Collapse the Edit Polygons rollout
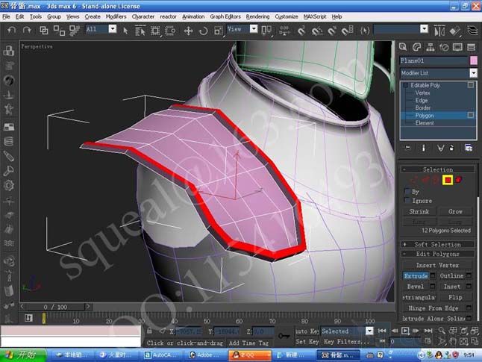 click(x=438, y=254)
